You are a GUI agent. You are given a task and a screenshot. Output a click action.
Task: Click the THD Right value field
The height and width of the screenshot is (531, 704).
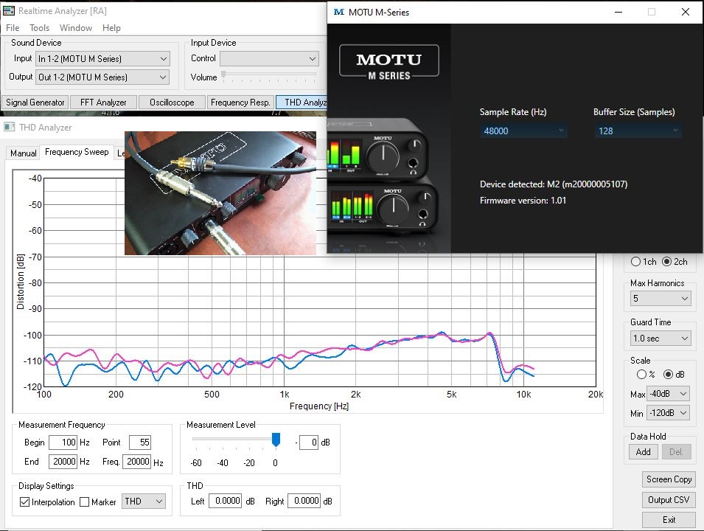click(304, 501)
